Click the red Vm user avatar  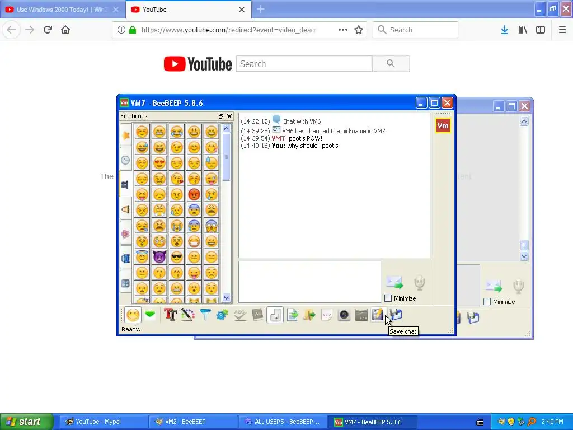(x=443, y=126)
